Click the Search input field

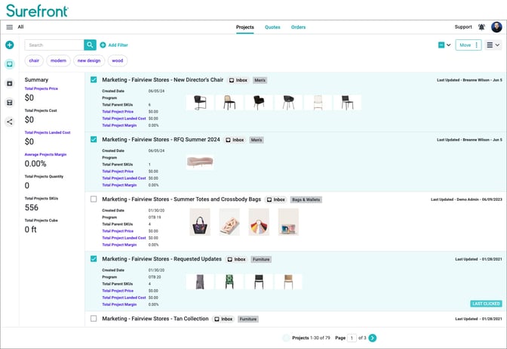54,45
